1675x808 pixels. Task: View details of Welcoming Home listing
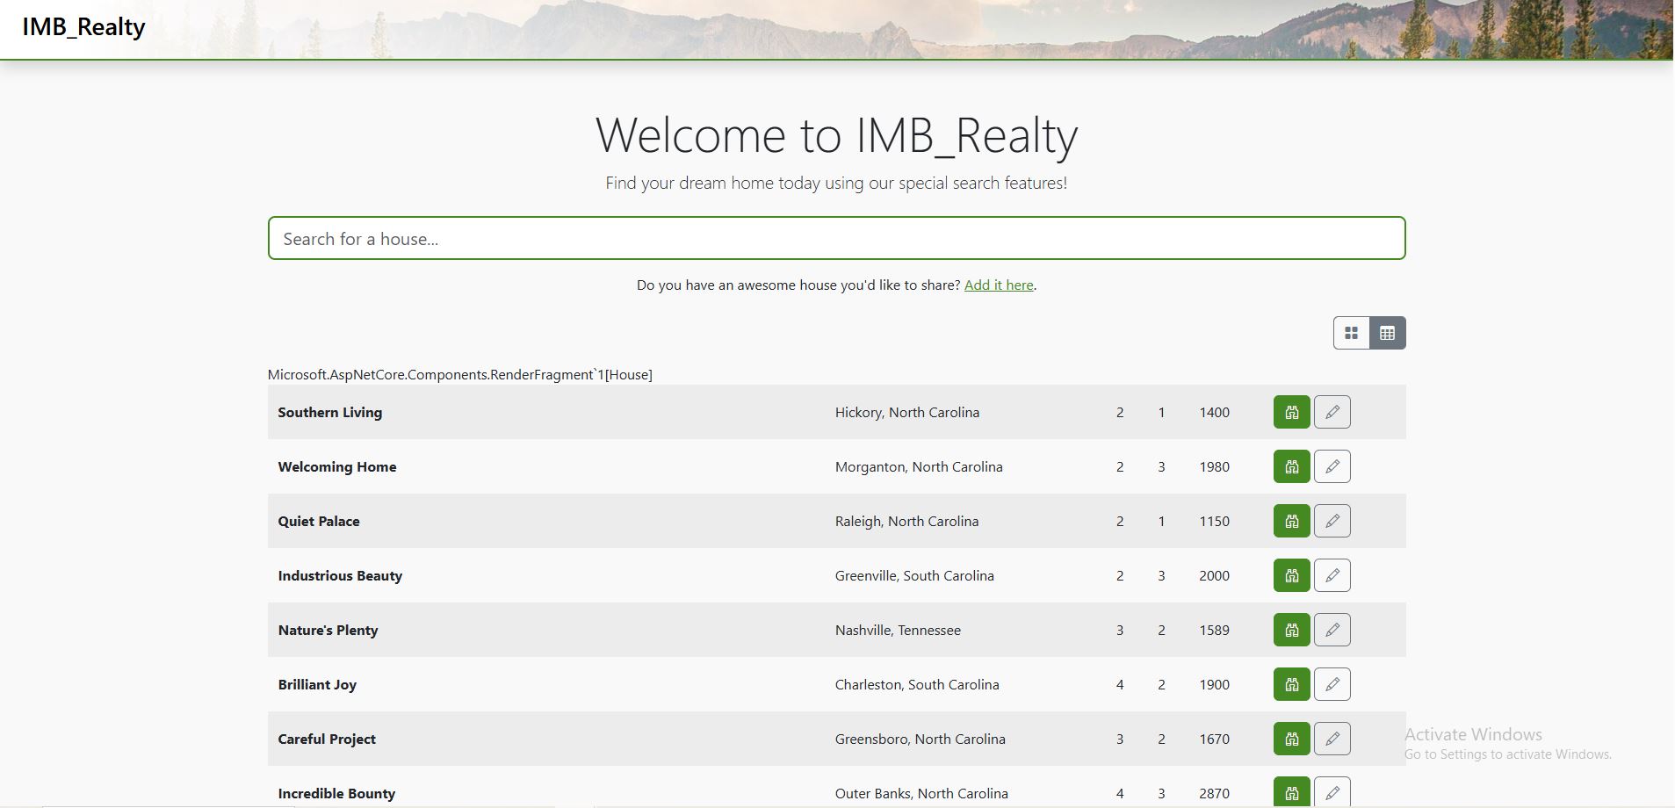tap(1291, 466)
